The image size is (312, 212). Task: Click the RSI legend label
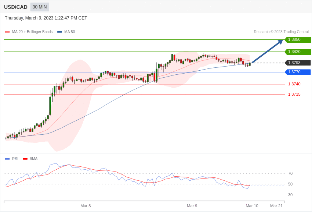15,159
